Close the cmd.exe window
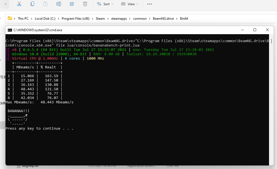This screenshot has width=277, height=169. tap(267, 30)
